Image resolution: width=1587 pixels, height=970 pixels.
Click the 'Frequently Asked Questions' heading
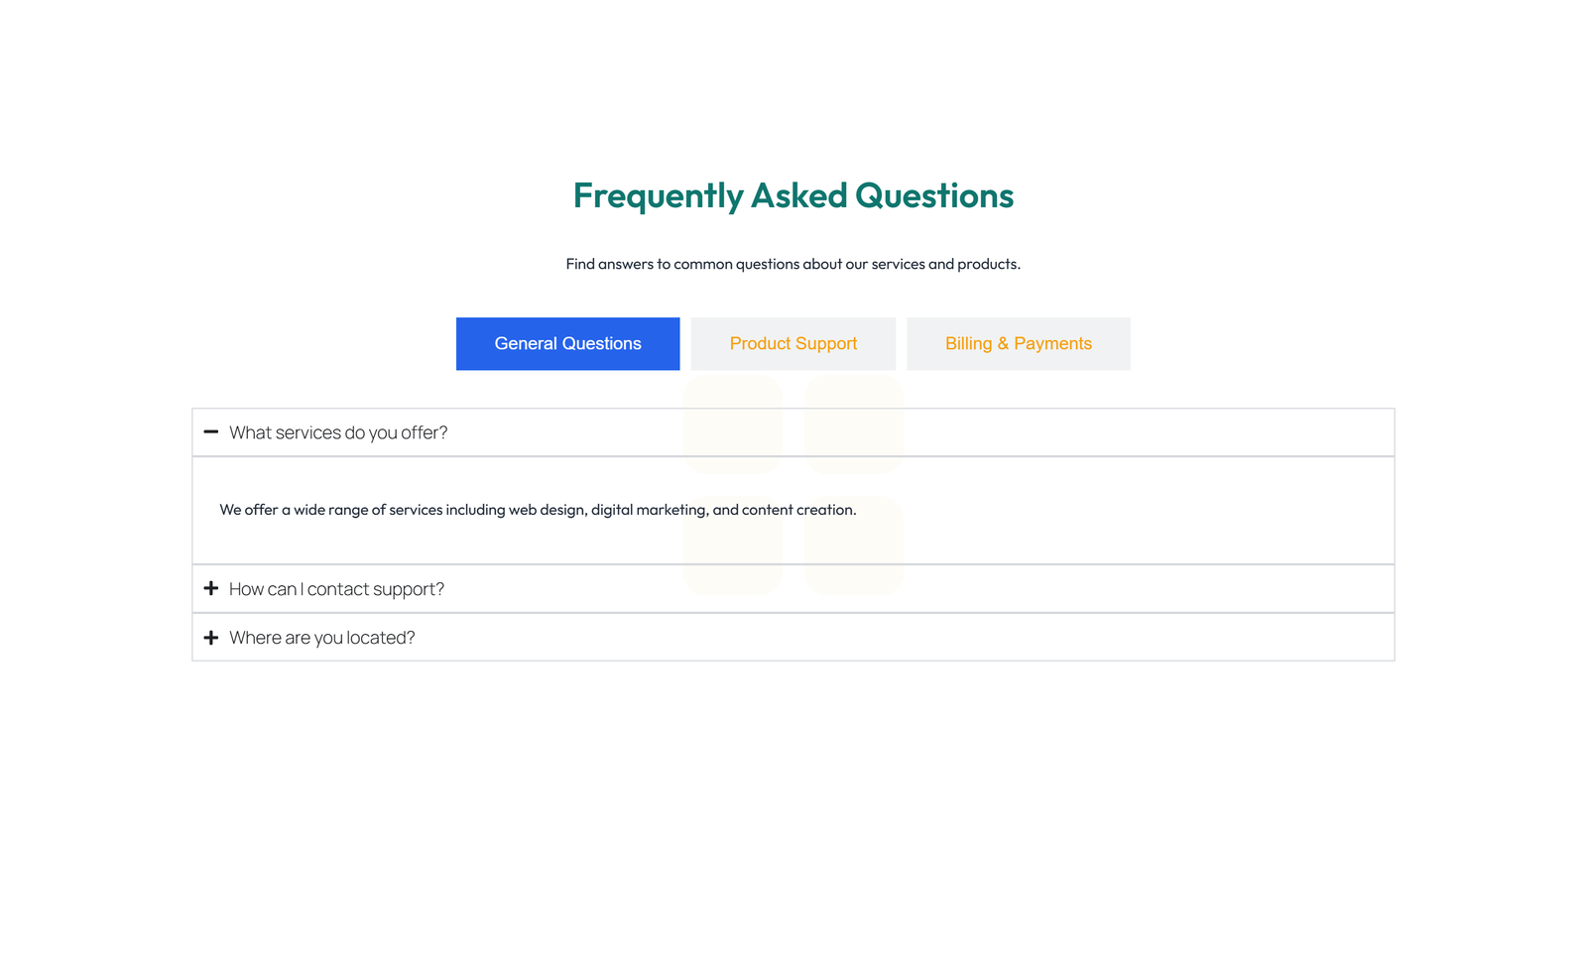click(793, 195)
